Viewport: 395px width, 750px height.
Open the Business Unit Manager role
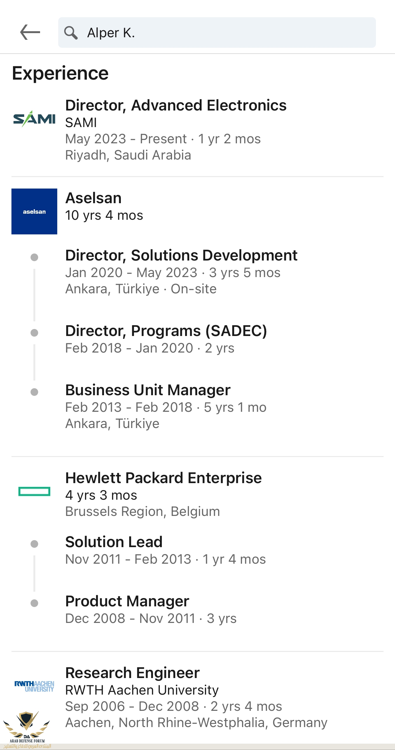[148, 390]
